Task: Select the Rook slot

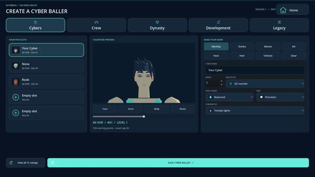Action: (46, 82)
